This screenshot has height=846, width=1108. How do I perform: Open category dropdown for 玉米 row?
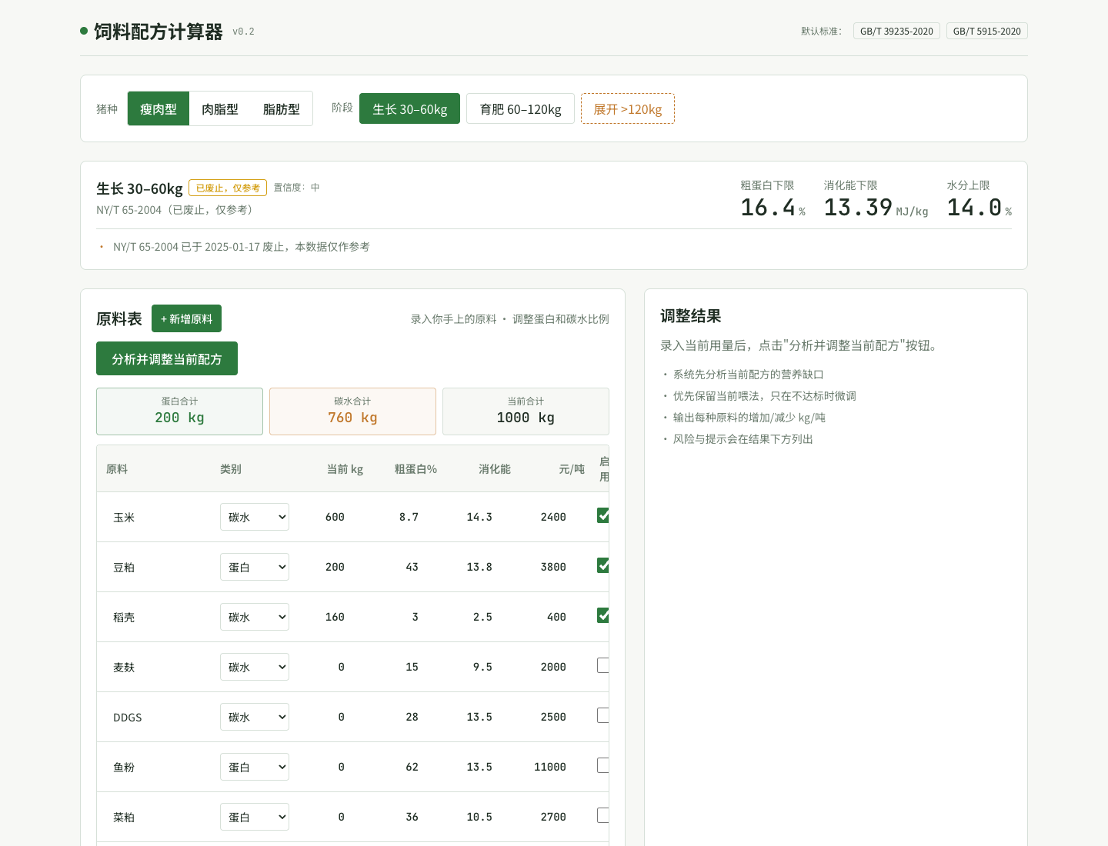point(255,517)
